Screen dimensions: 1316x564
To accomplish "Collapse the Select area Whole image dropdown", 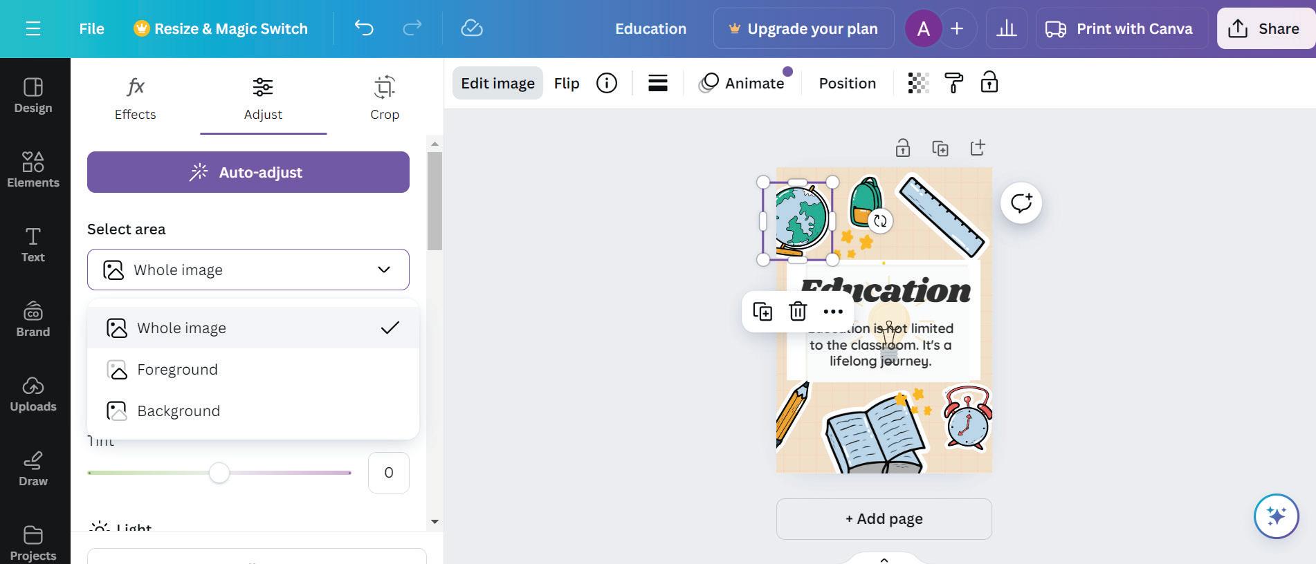I will tap(248, 270).
